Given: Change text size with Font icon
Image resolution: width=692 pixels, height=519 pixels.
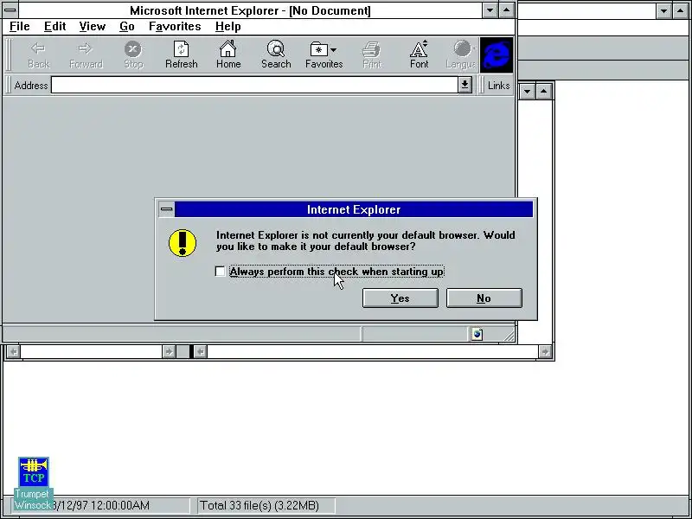Looking at the screenshot, I should (419, 54).
